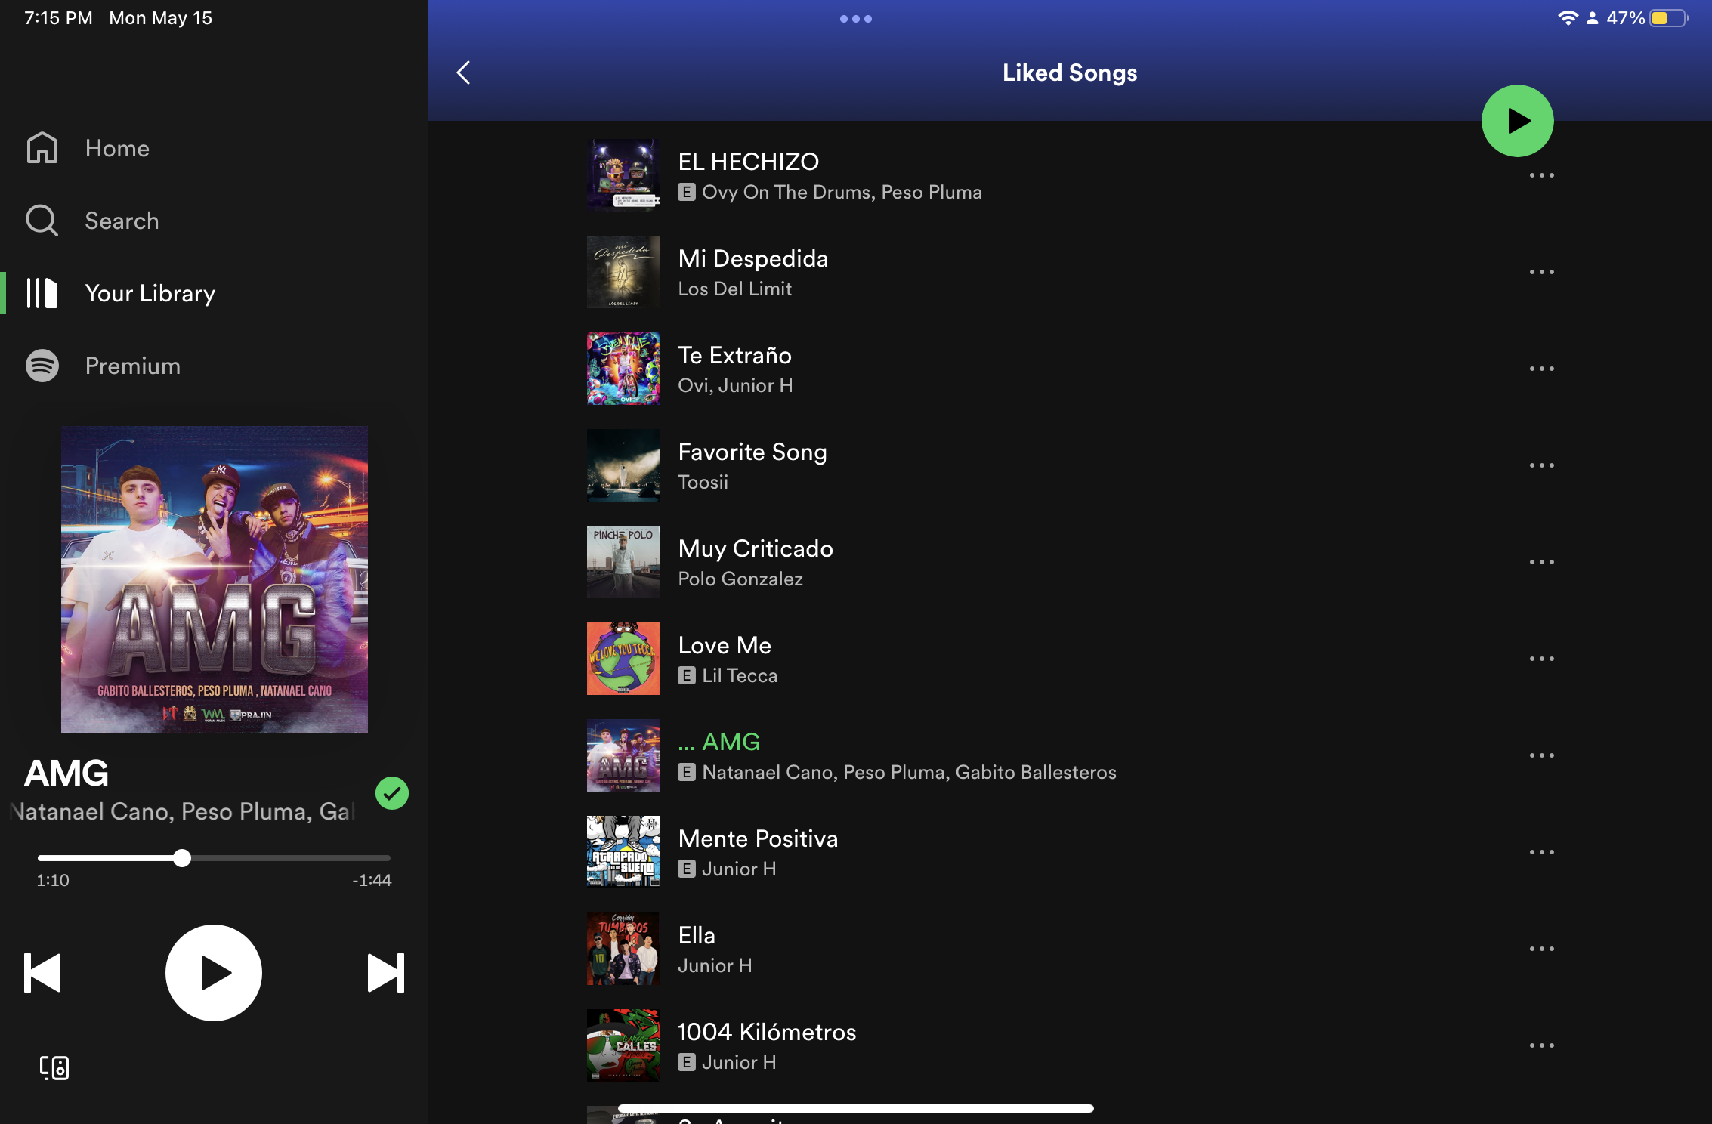This screenshot has width=1712, height=1124.
Task: Open more options for Ella
Action: tap(1541, 949)
